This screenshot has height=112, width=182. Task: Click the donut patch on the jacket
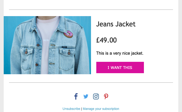68,34
